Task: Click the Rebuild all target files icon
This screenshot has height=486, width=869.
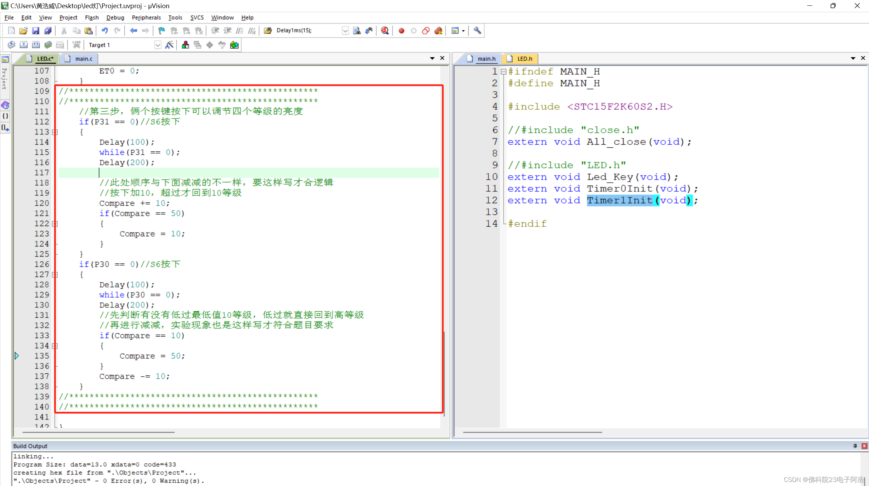Action: coord(36,45)
